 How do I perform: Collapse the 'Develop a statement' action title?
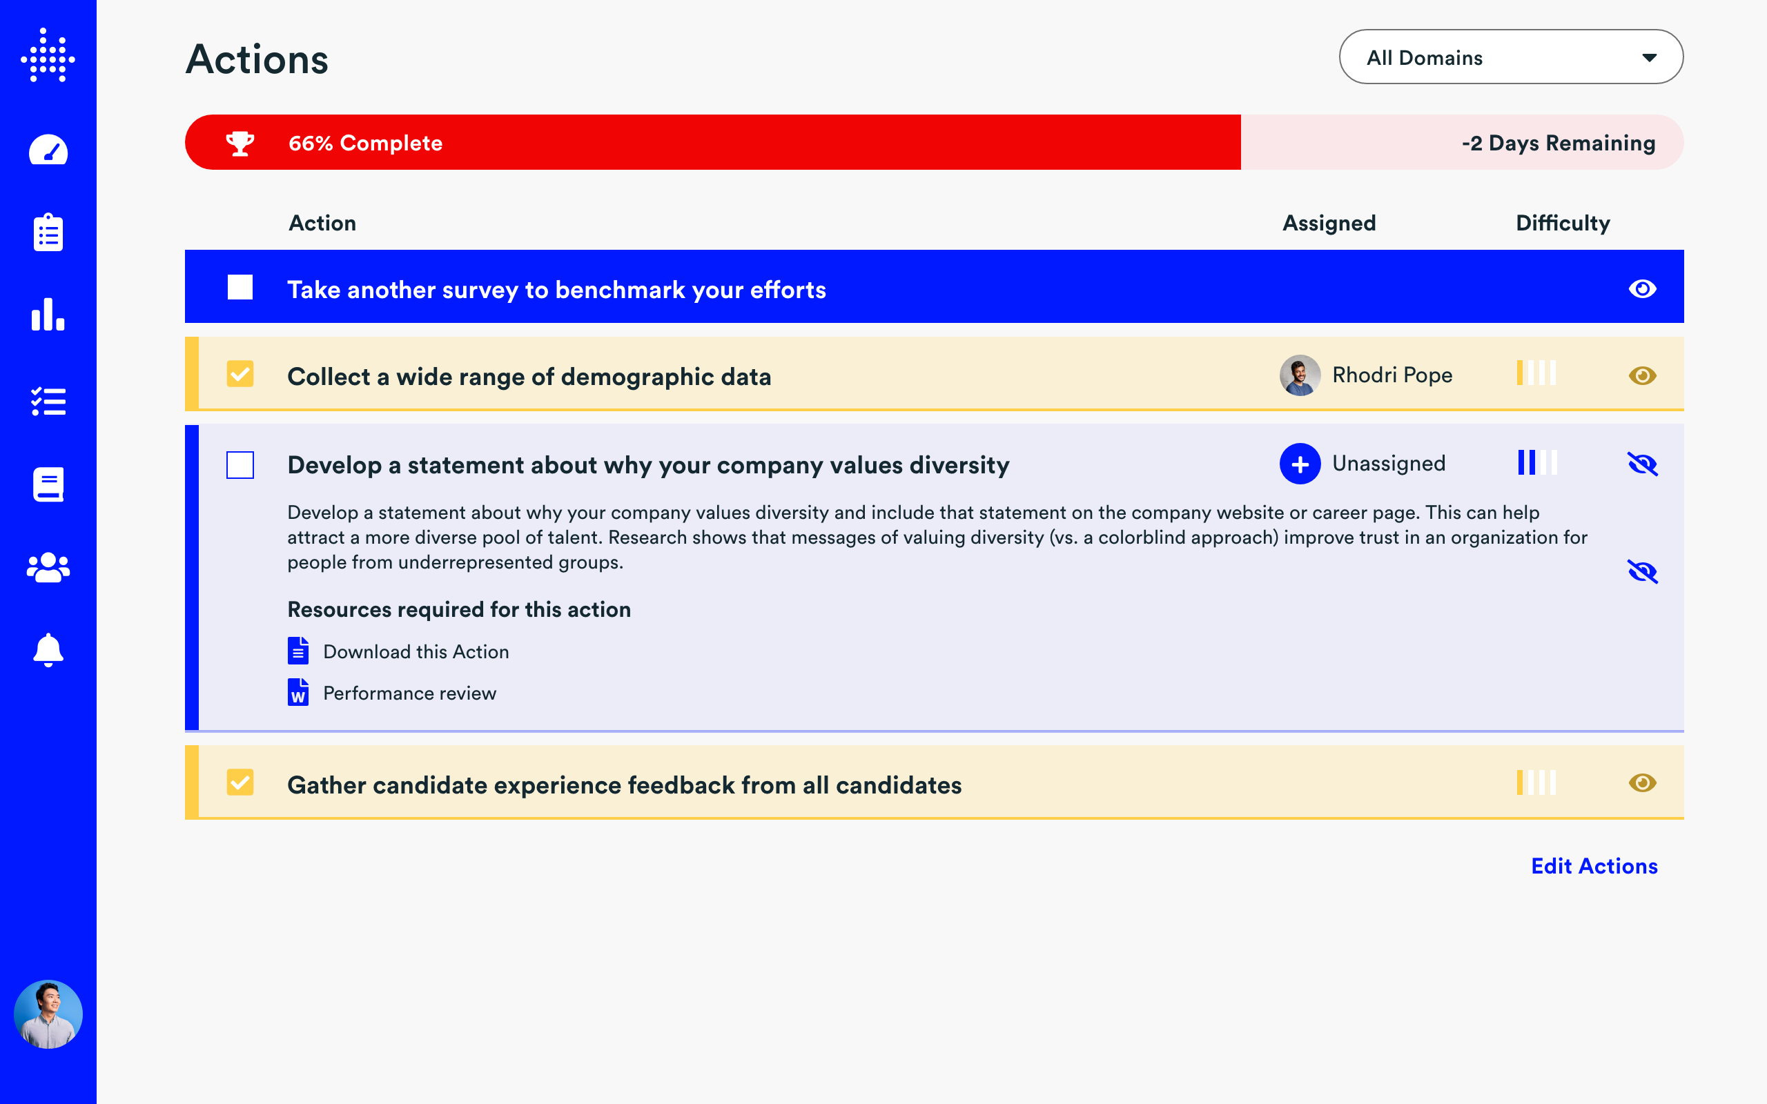pyautogui.click(x=647, y=465)
